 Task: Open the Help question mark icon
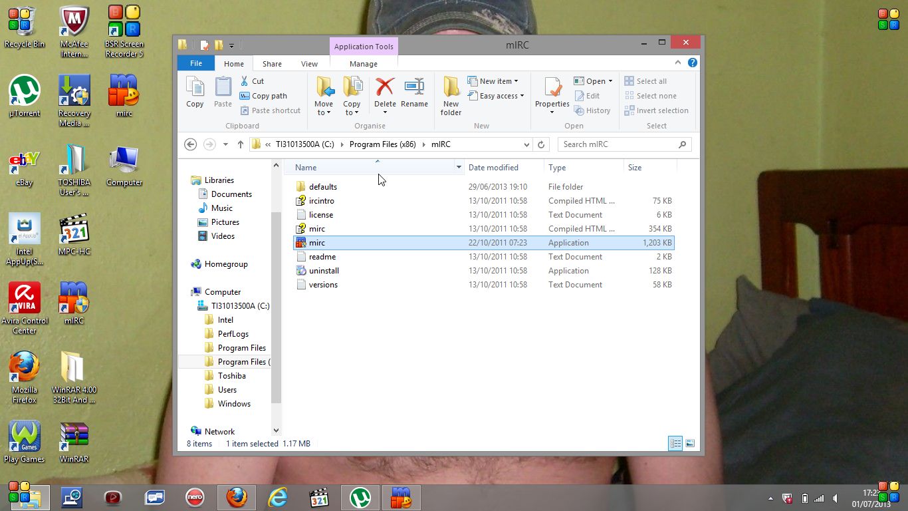692,63
